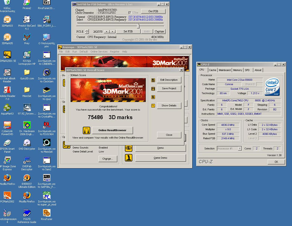
Task: Click the eye icon beside Demo
Action: 128,148
